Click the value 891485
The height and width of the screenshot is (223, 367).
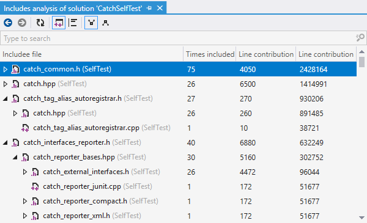(x=311, y=114)
